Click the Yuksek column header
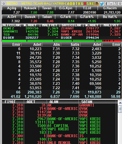122x144 pixels. [x=30, y=8]
